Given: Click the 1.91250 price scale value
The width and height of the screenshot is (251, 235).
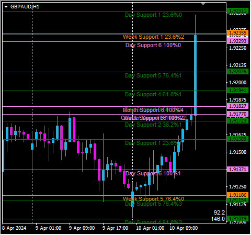Looking at the screenshot, I should pos(237,186).
